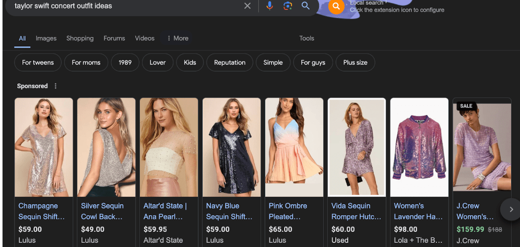Viewport: 520px width, 247px height.
Task: Pick the For guys filter chip
Action: 313,63
